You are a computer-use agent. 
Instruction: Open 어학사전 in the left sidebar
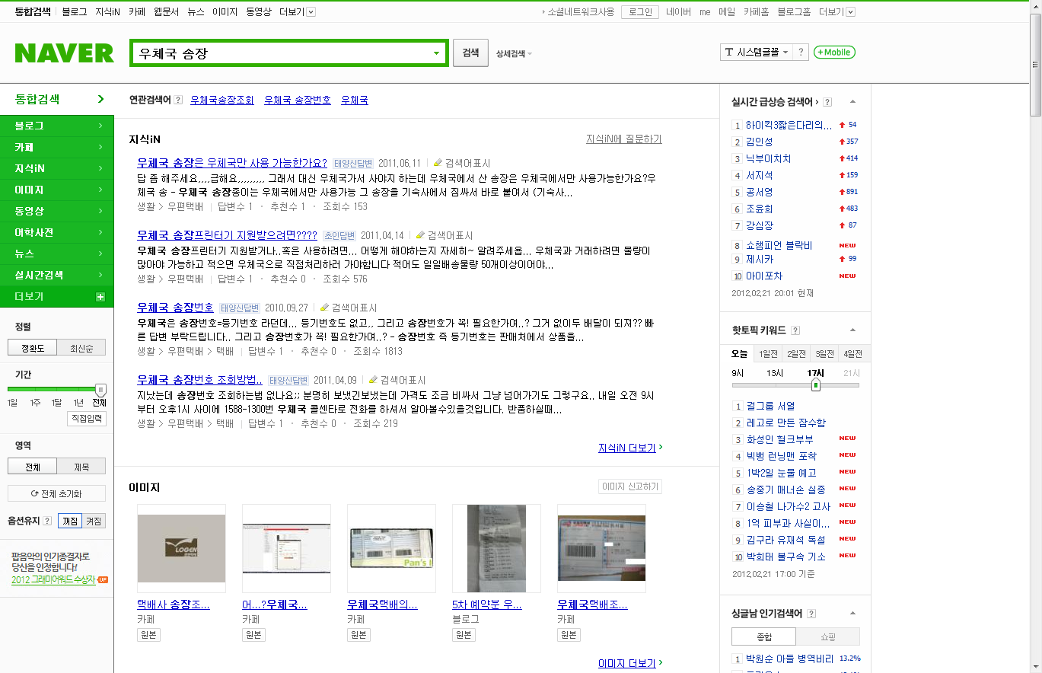[x=57, y=232]
